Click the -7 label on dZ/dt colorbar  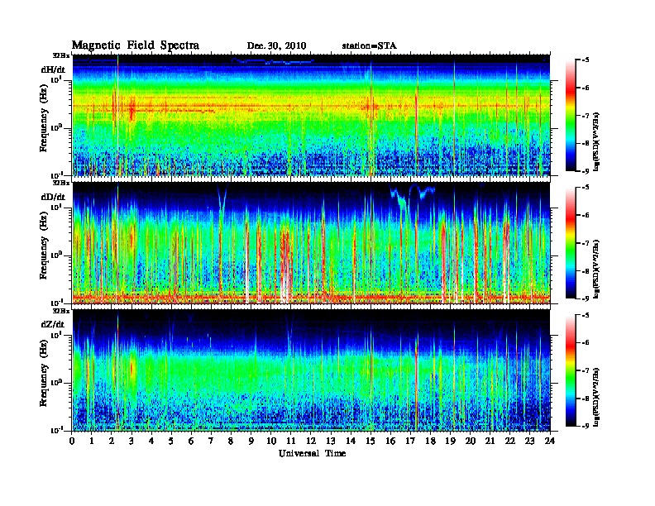586,370
